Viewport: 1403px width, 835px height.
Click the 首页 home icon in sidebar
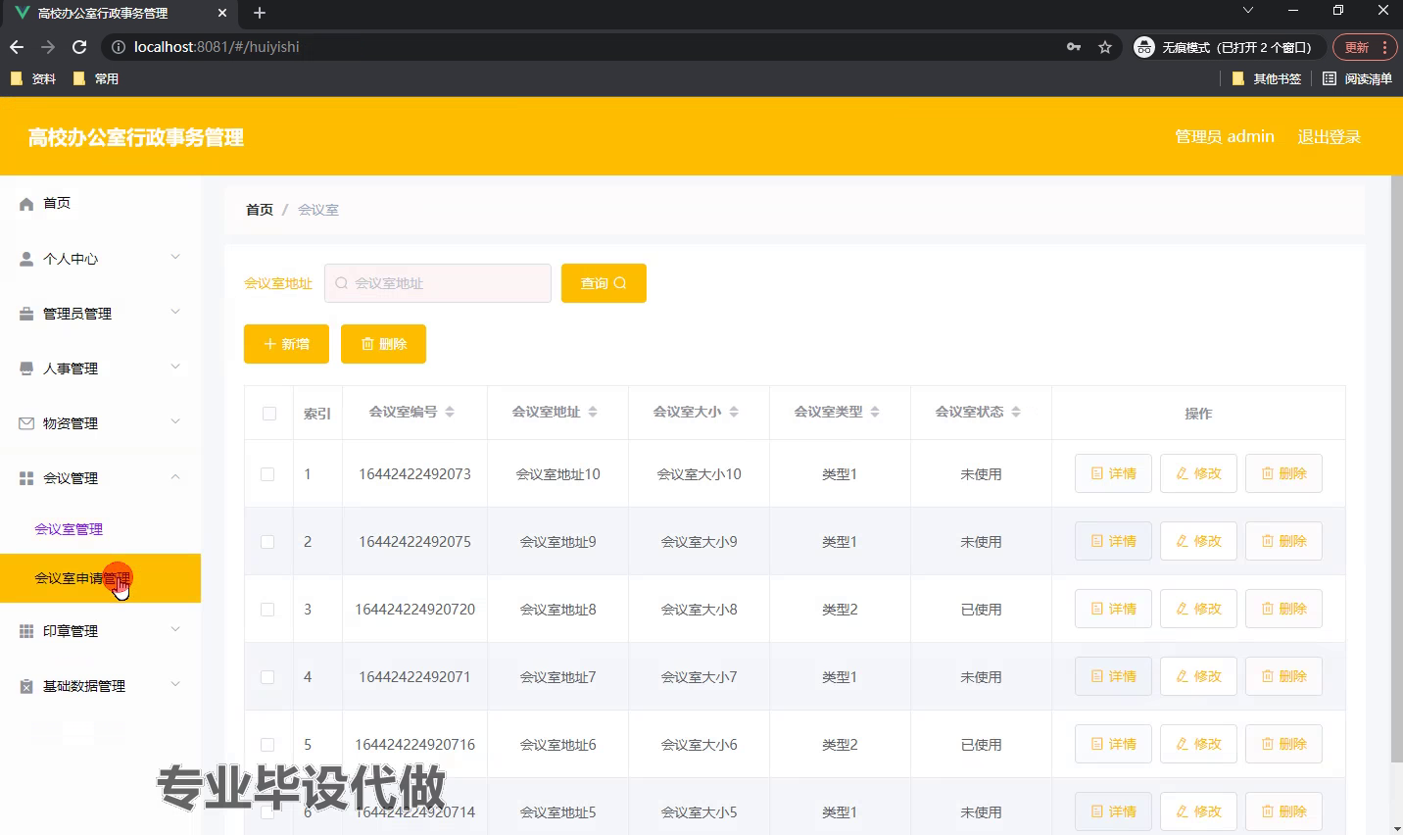(x=26, y=204)
